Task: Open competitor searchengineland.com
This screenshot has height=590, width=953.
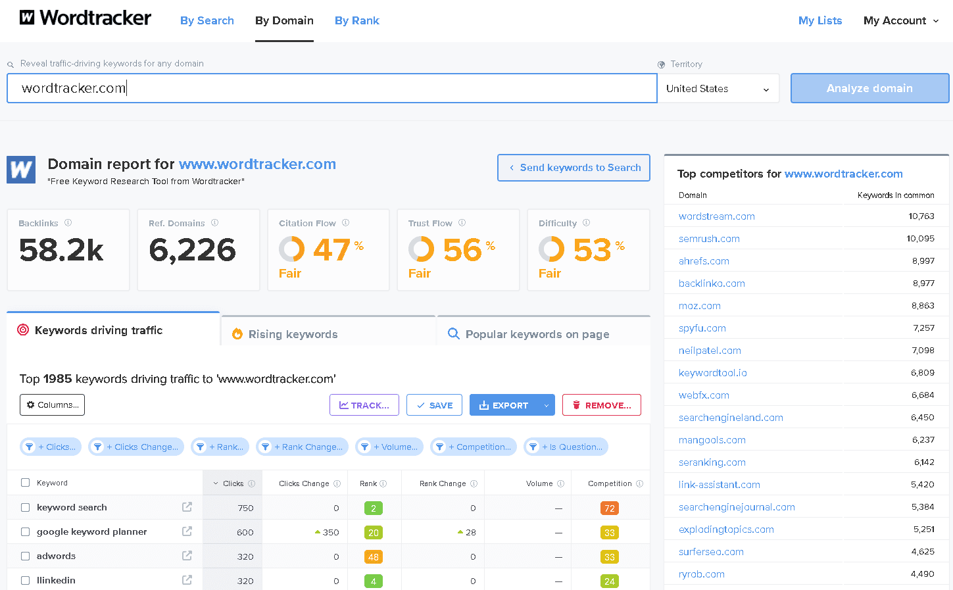Action: point(731,418)
